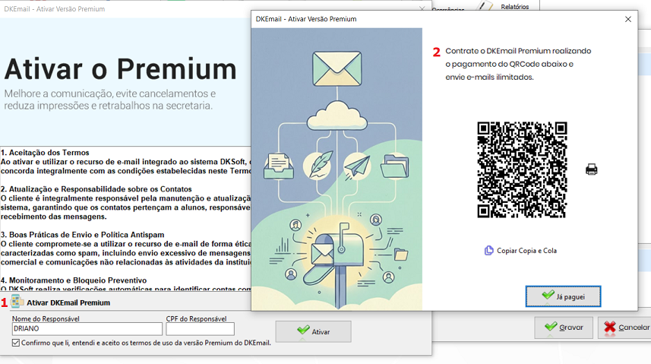Viewport: 651px width, 364px height.
Task: Click the Ativar DKEmail Premium section icon
Action: click(17, 302)
